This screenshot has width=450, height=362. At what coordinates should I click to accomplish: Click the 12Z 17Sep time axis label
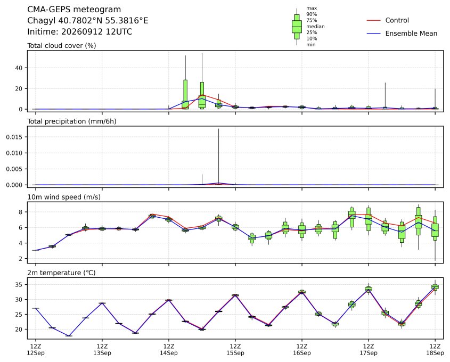point(369,350)
